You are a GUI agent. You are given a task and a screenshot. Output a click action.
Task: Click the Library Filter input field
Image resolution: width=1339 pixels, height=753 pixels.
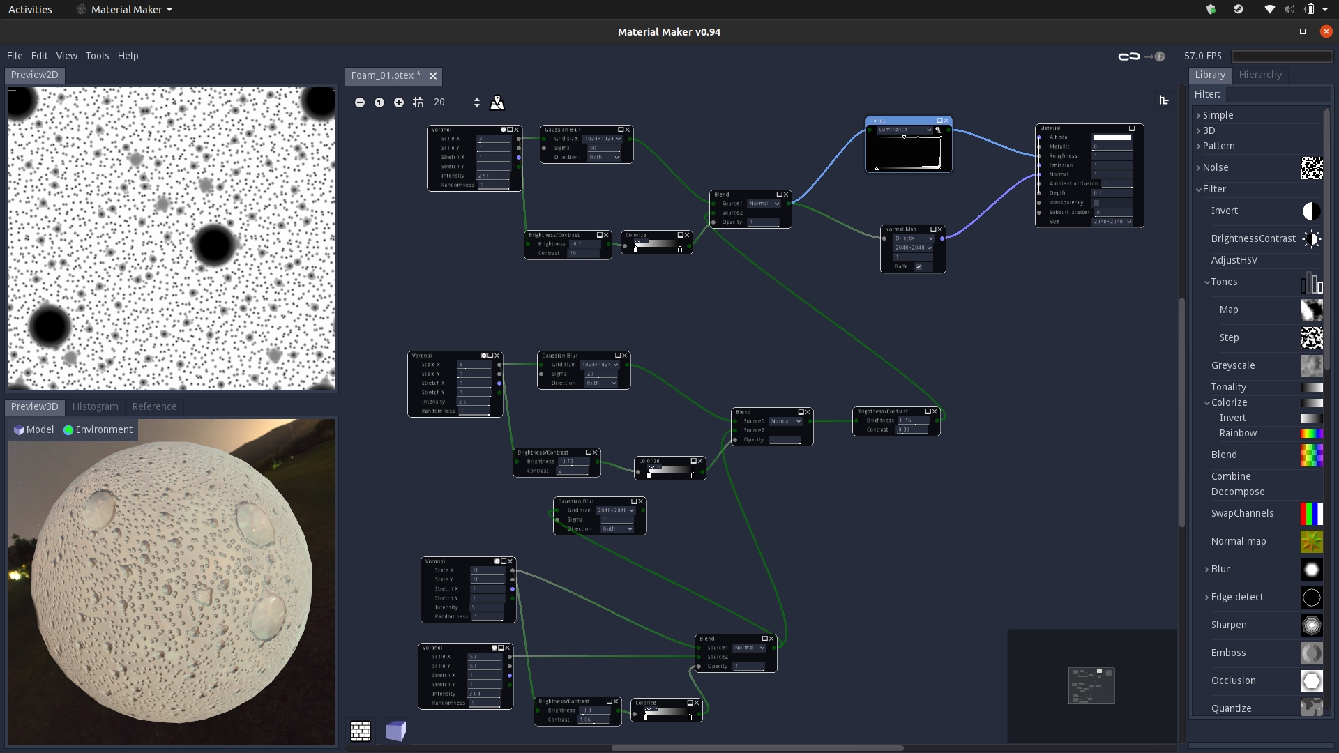[x=1276, y=94]
